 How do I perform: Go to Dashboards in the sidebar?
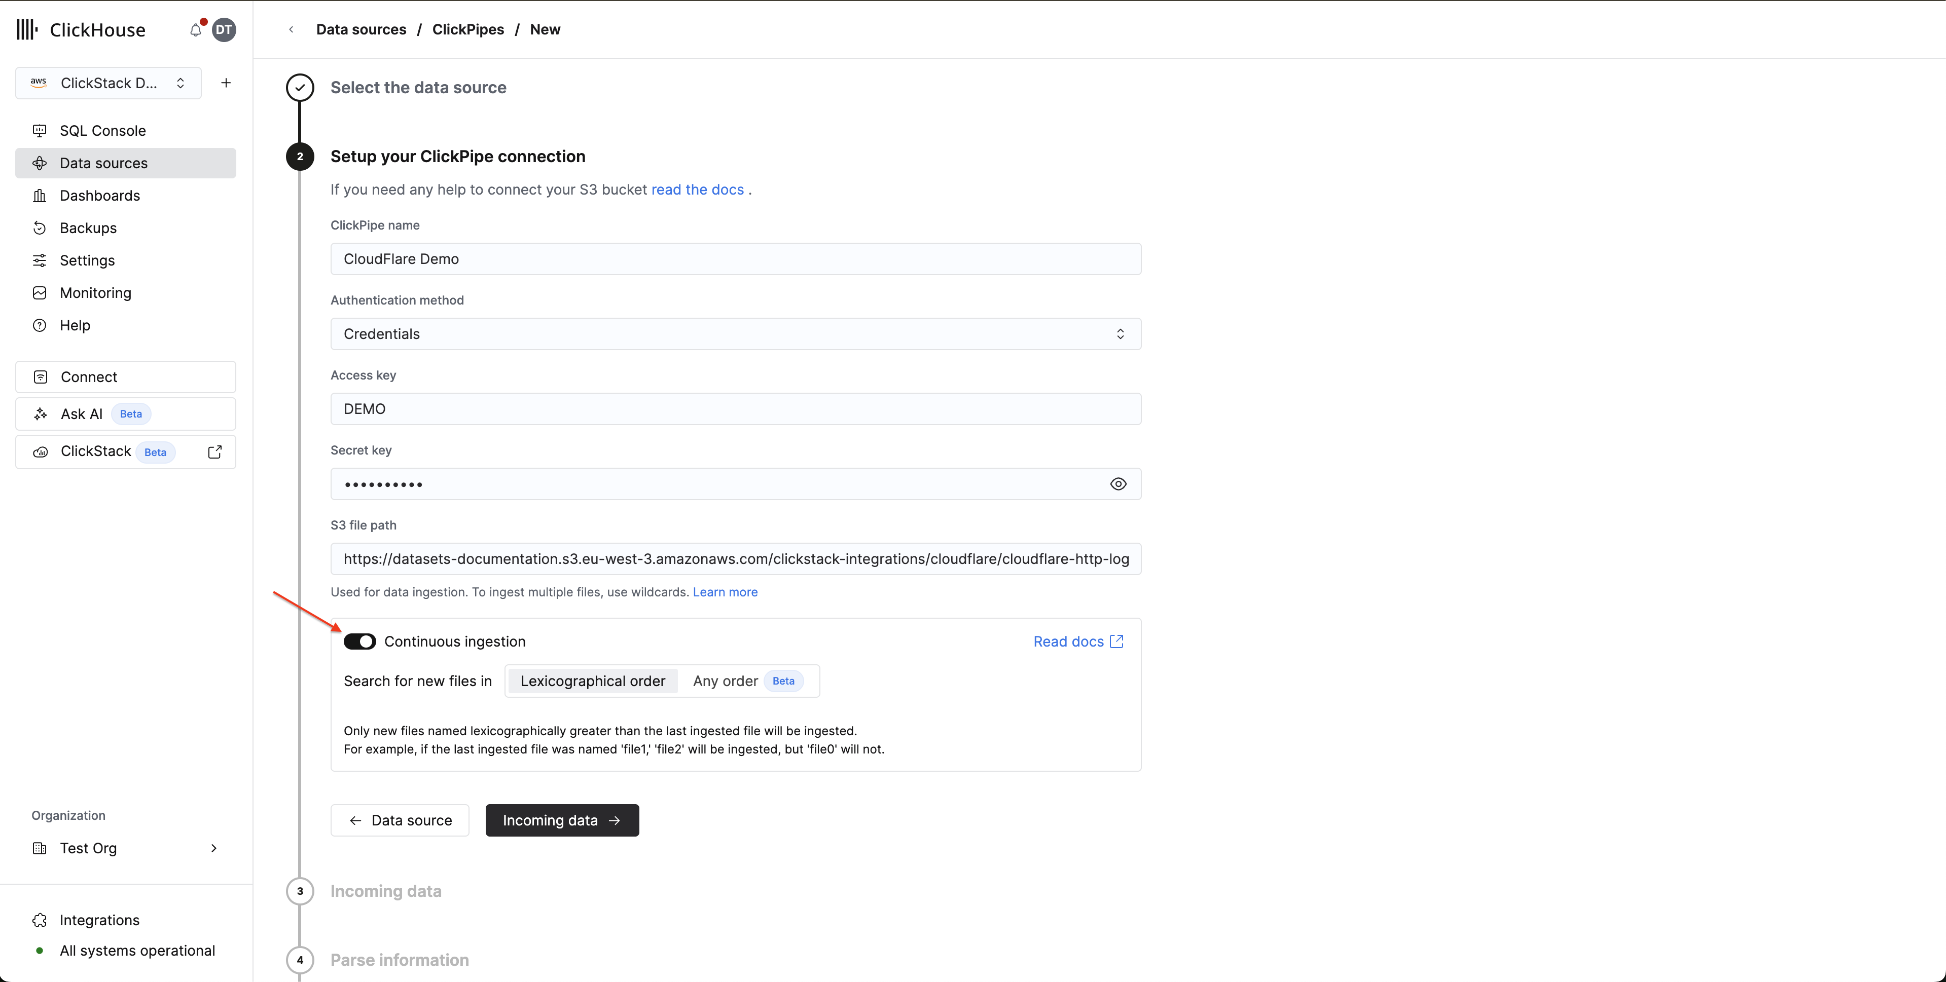[x=100, y=196]
